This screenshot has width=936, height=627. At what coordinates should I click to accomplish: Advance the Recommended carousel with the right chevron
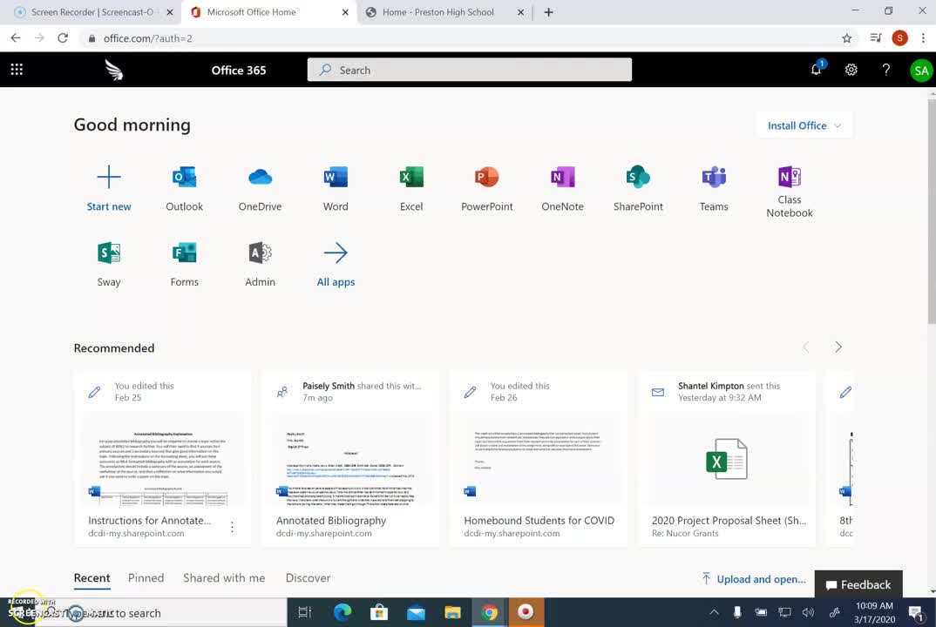[838, 347]
